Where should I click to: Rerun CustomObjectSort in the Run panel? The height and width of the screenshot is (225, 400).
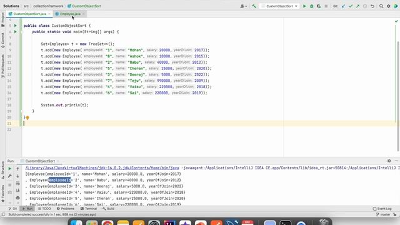[x=10, y=169]
